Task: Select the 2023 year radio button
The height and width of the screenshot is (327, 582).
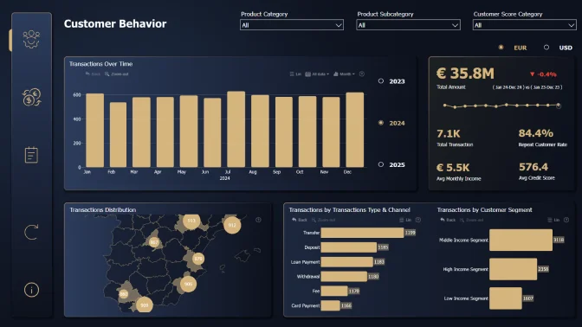Action: point(381,81)
